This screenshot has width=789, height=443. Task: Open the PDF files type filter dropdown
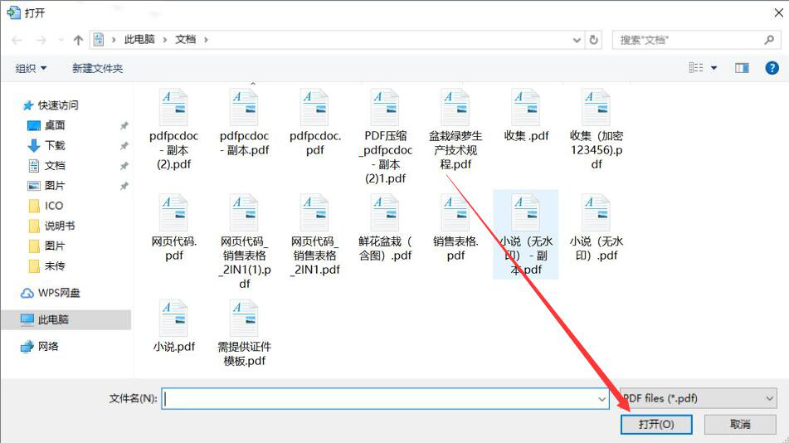click(x=699, y=398)
